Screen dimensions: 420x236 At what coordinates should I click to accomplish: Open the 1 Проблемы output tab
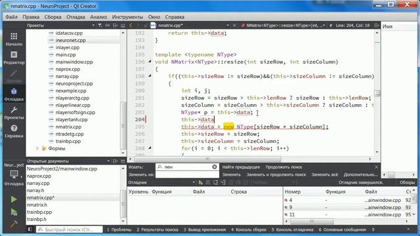point(119,229)
